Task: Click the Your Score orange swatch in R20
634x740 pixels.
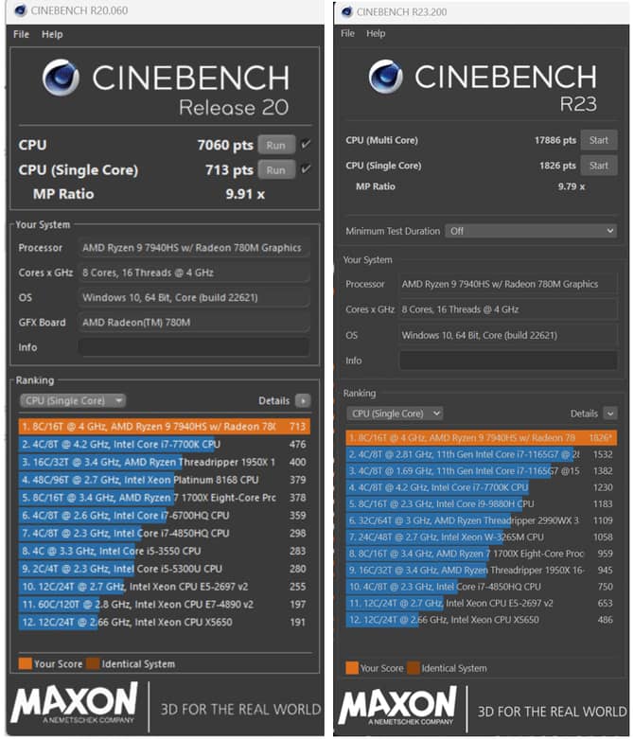Action: point(26,663)
